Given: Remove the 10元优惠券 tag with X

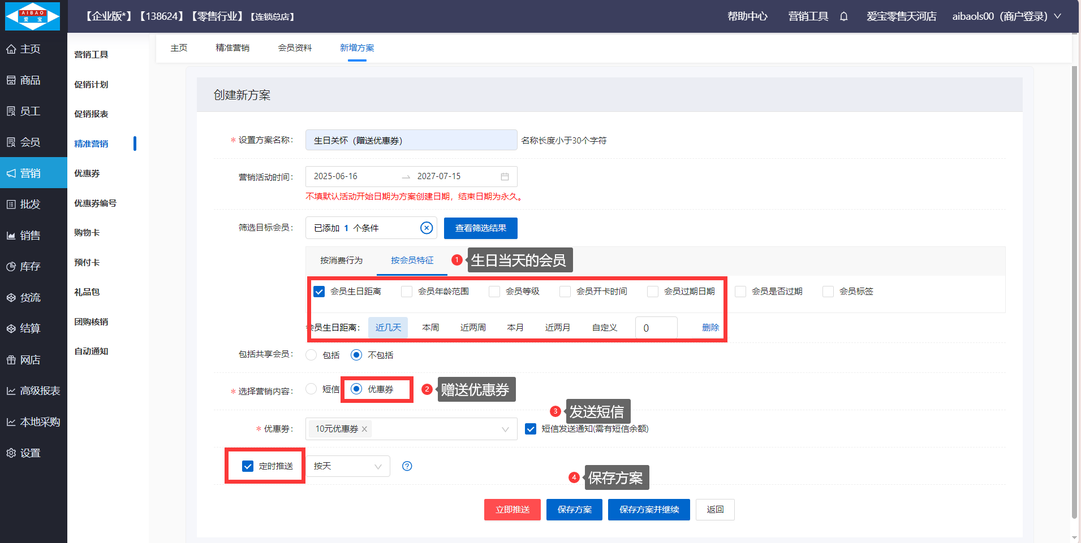Looking at the screenshot, I should pos(365,429).
